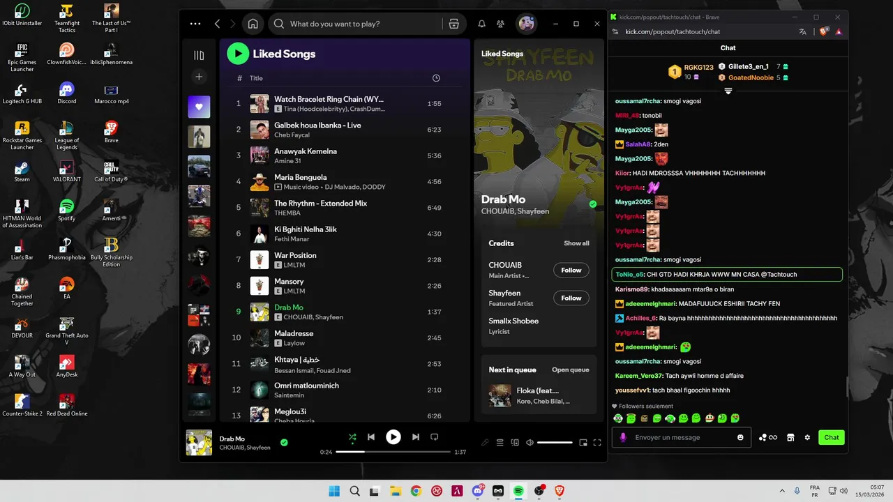Open File Explorer from the taskbar

click(396, 491)
